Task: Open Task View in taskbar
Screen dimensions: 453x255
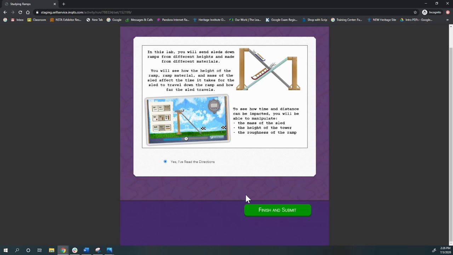Action: pyautogui.click(x=40, y=250)
